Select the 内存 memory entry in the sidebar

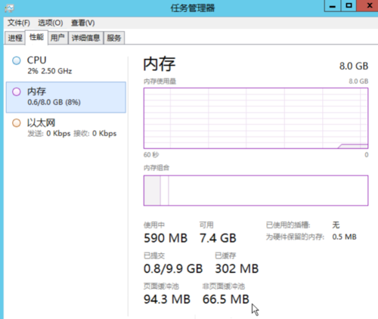(66, 97)
